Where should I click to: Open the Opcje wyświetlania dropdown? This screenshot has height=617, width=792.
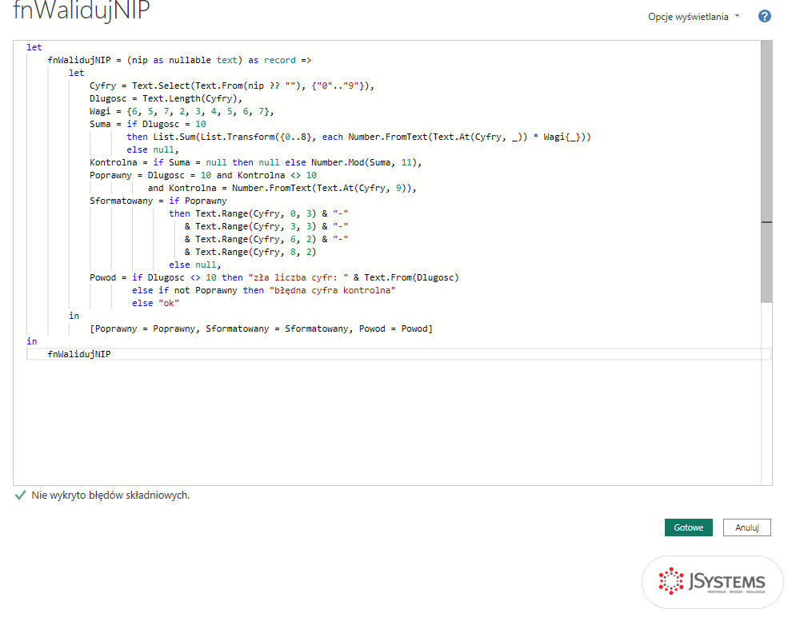tap(694, 17)
